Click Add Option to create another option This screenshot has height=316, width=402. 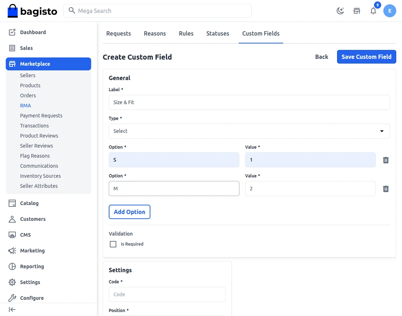click(x=129, y=212)
